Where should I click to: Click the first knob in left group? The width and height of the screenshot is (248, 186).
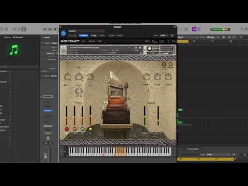pos(68,77)
